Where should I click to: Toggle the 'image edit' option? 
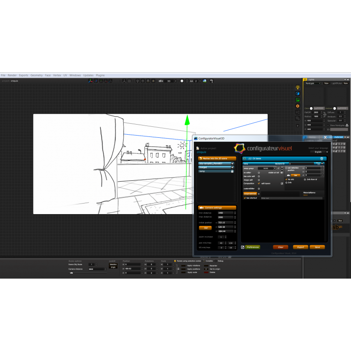259,180
